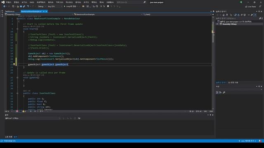Viewport: 264px width, 148px height.
Task: Select the Assembly-CSharp project in Solution Explorer
Action: 229,24
